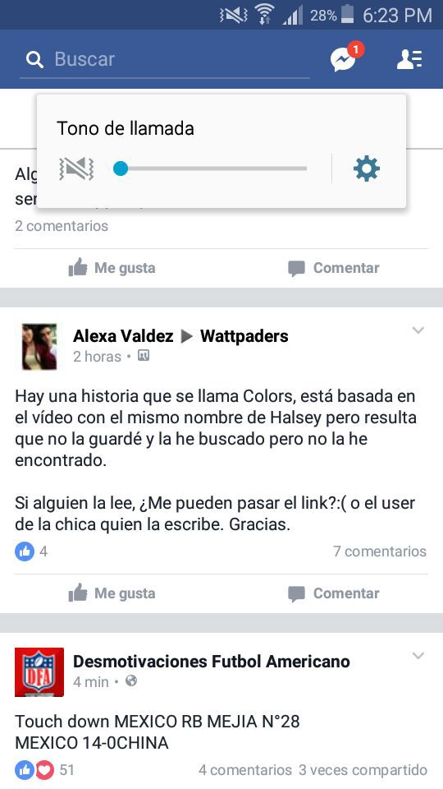Open Alexa Valdez's profile picture

[x=39, y=347]
